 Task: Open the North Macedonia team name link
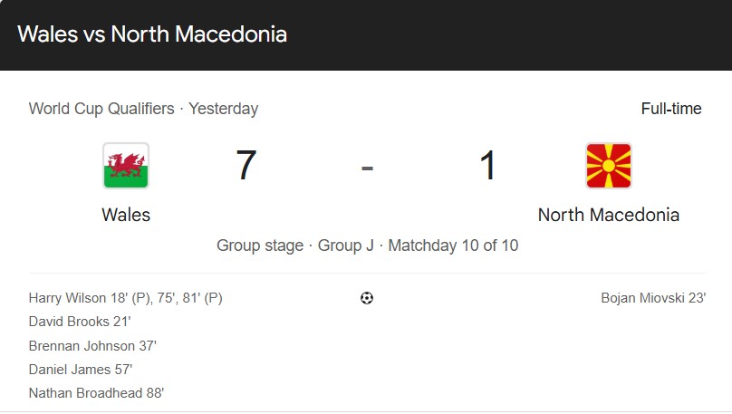pos(608,215)
